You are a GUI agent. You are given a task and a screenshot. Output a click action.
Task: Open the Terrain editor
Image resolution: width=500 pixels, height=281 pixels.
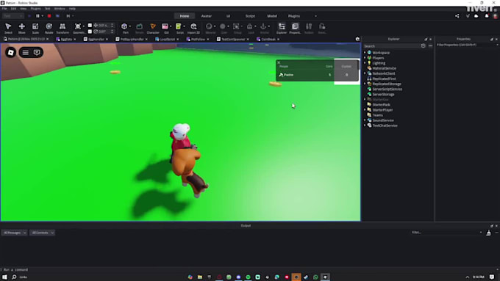point(140,28)
